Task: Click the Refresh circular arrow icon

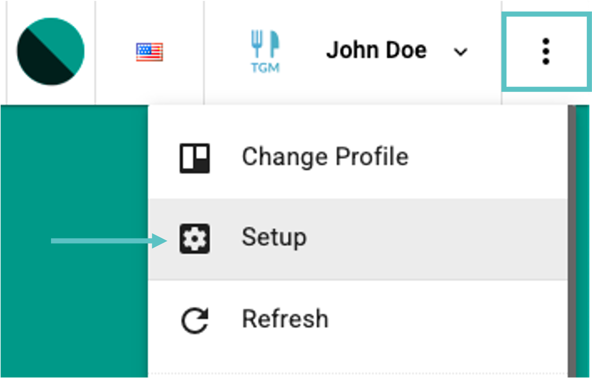Action: [195, 320]
